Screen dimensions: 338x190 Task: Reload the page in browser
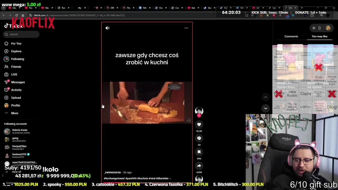tap(16, 15)
